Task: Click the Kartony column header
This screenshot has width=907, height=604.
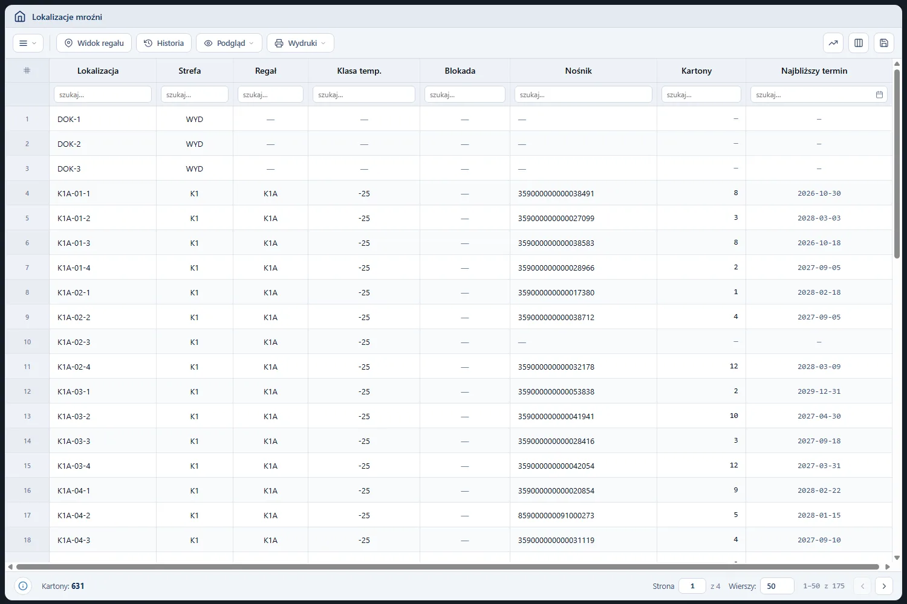Action: point(697,71)
